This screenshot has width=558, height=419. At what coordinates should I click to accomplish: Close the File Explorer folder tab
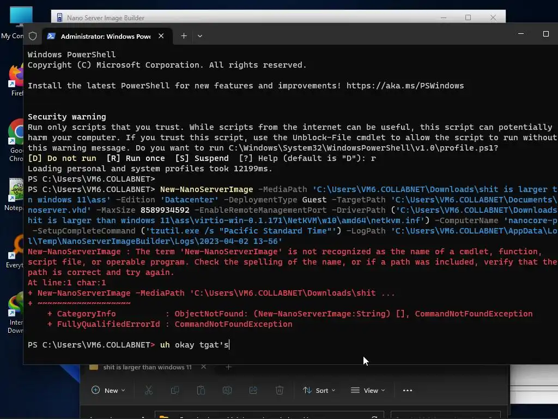pyautogui.click(x=204, y=367)
